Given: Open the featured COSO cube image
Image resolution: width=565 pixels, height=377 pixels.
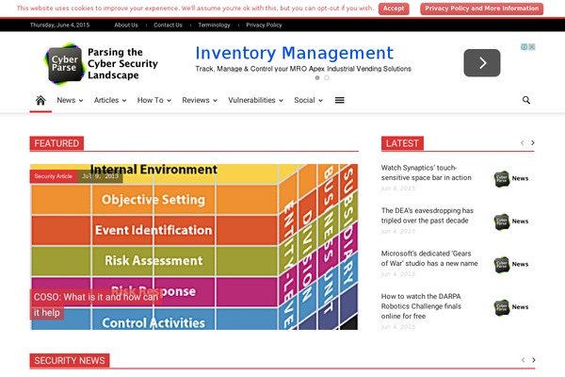Looking at the screenshot, I should point(194,247).
